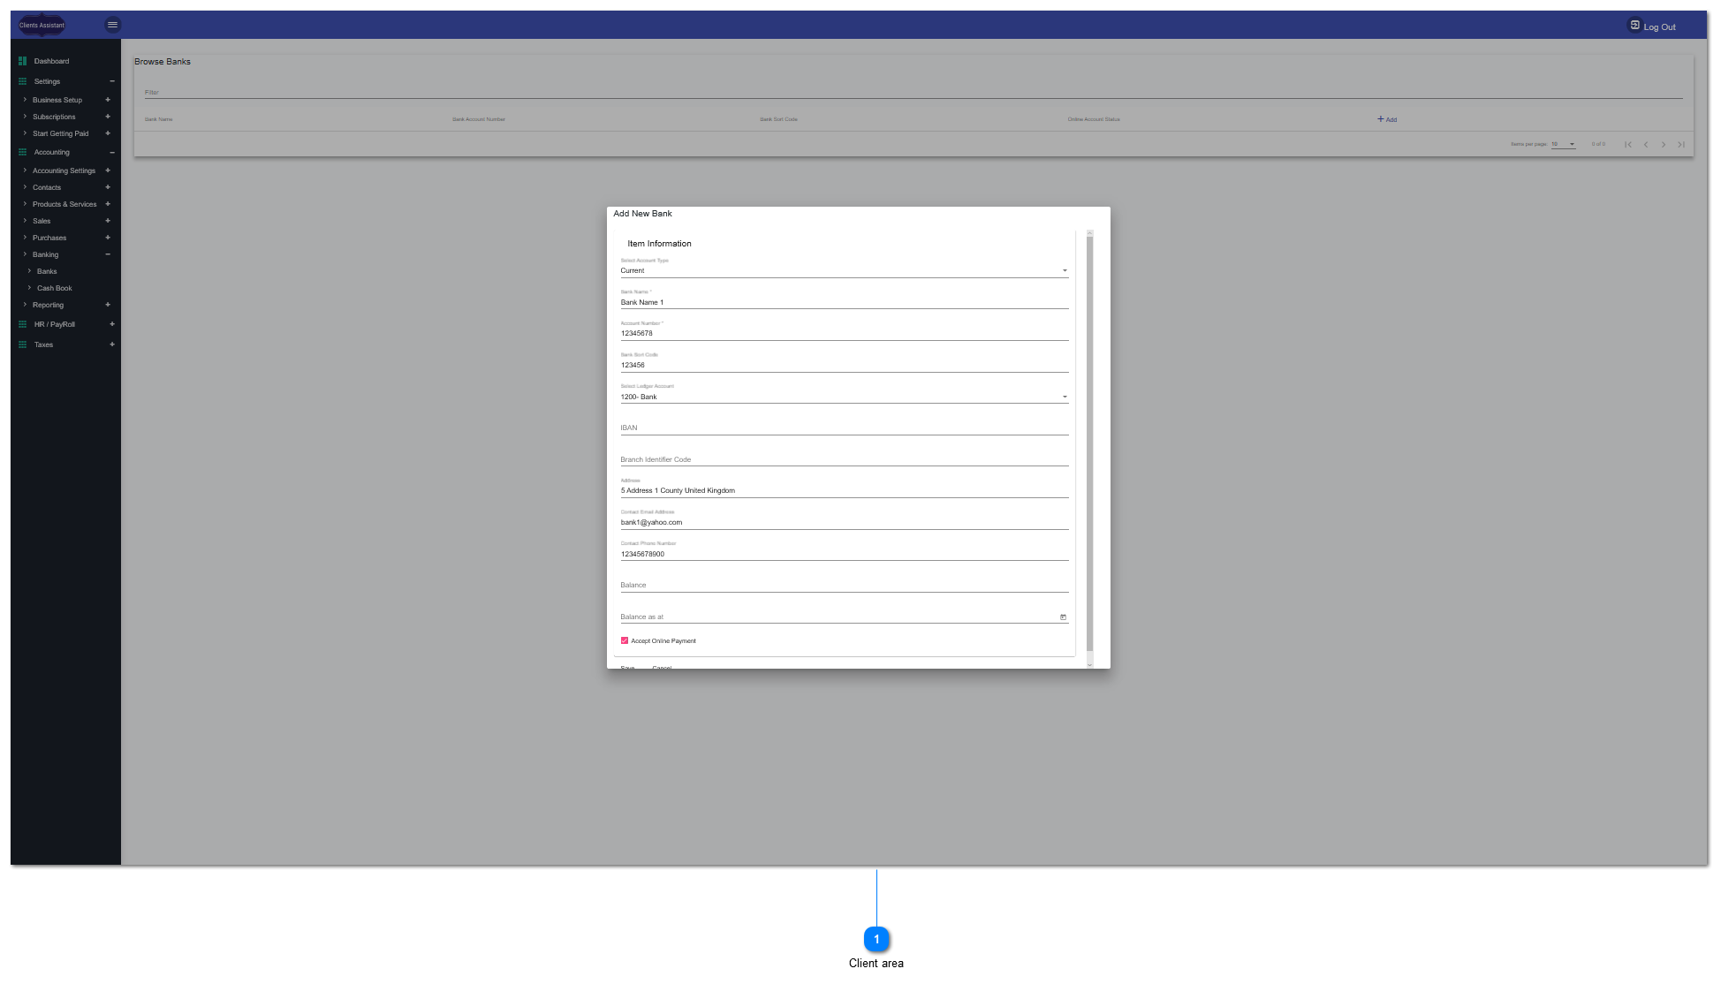Open the Select Ledger Account dropdown

[x=1065, y=397]
